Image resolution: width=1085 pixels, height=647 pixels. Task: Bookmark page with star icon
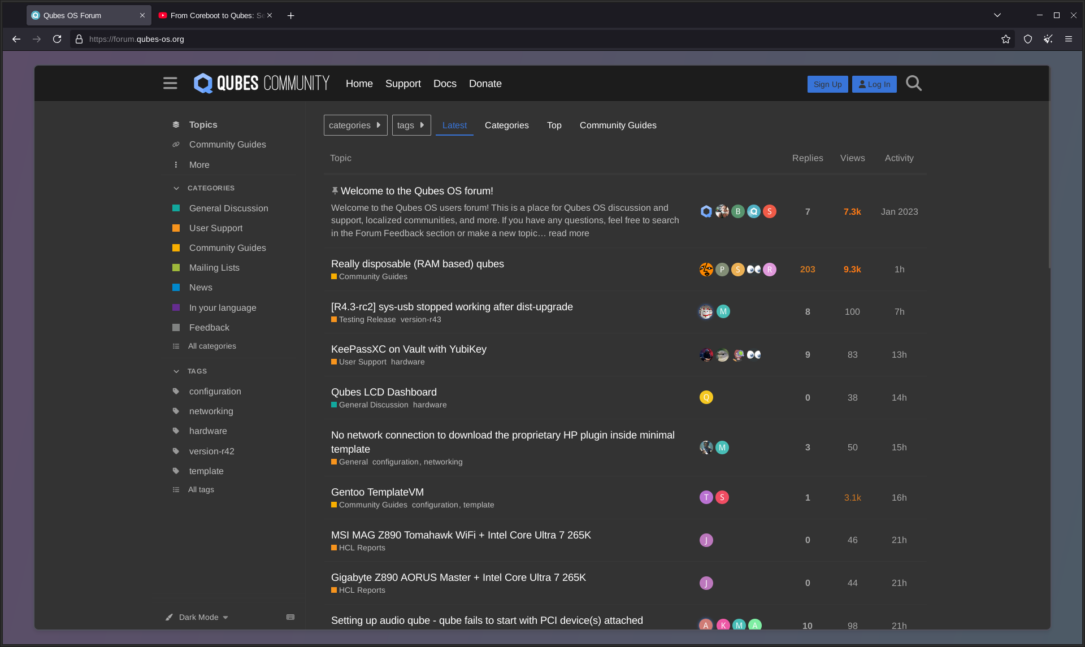pyautogui.click(x=1005, y=39)
